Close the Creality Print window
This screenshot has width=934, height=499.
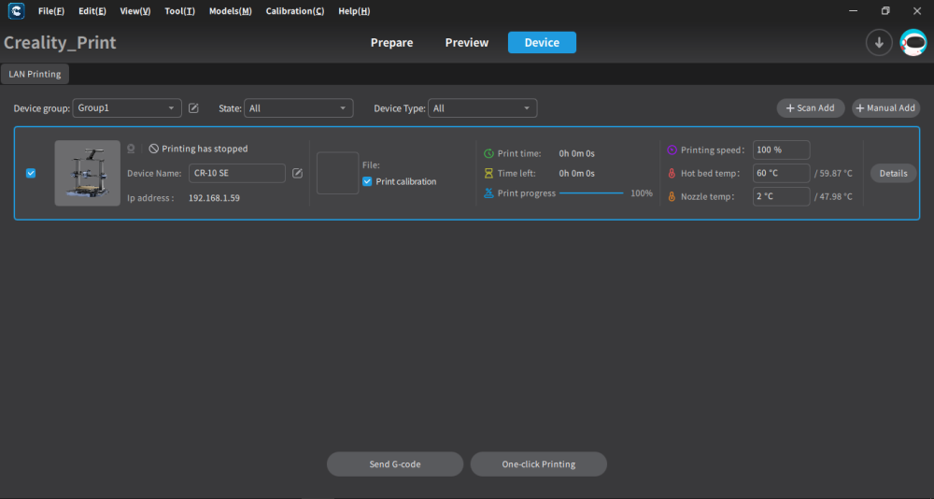pyautogui.click(x=917, y=10)
